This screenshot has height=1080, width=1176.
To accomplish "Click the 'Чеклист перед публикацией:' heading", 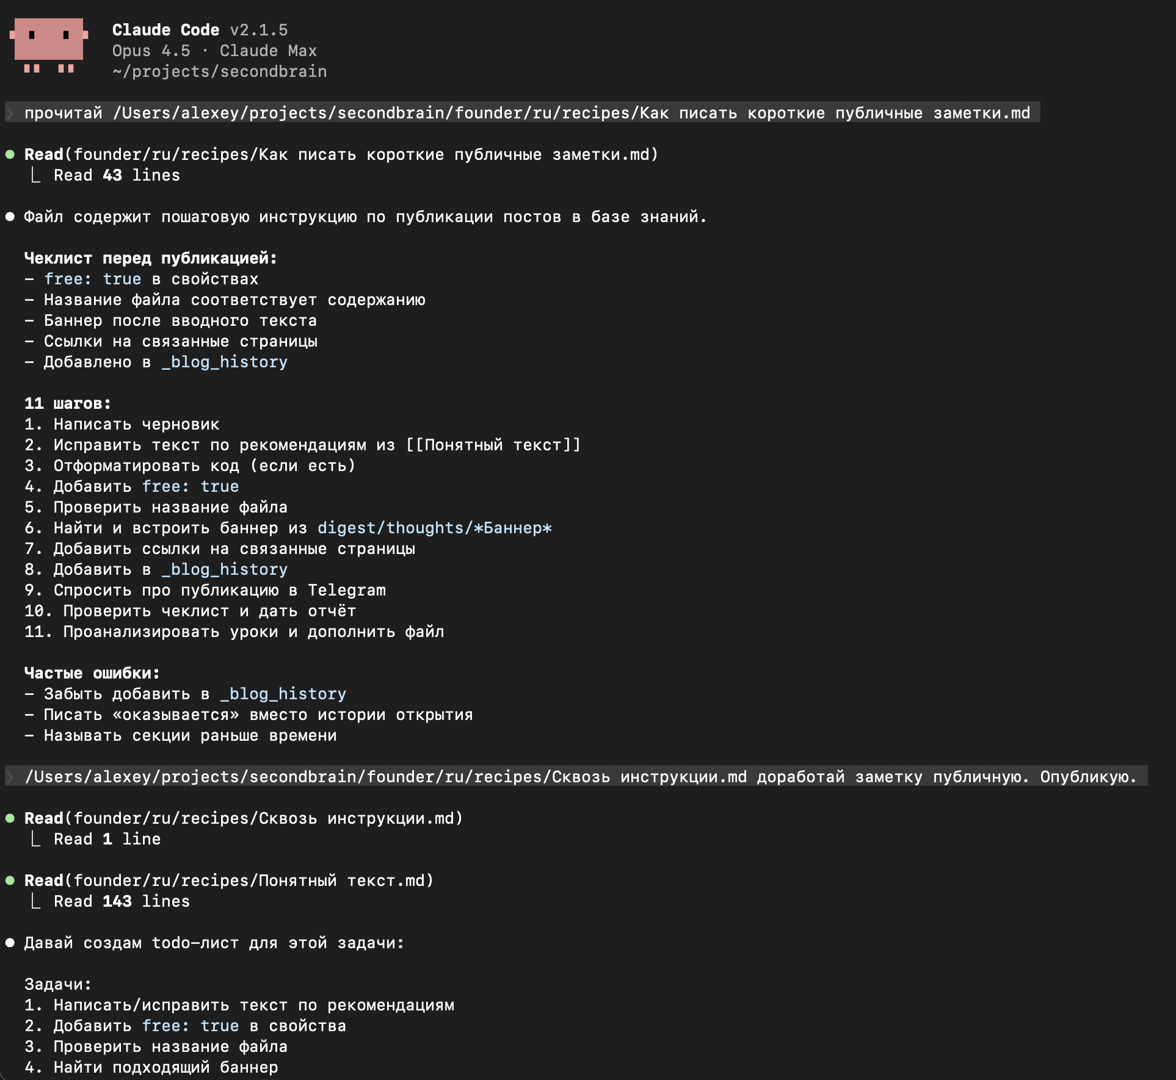I will click(x=150, y=259).
